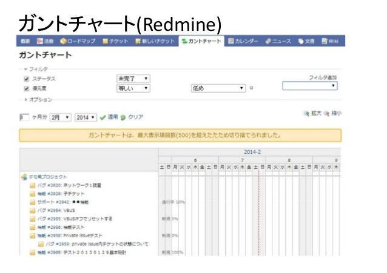Select the ガントチャート tab

pyautogui.click(x=201, y=41)
